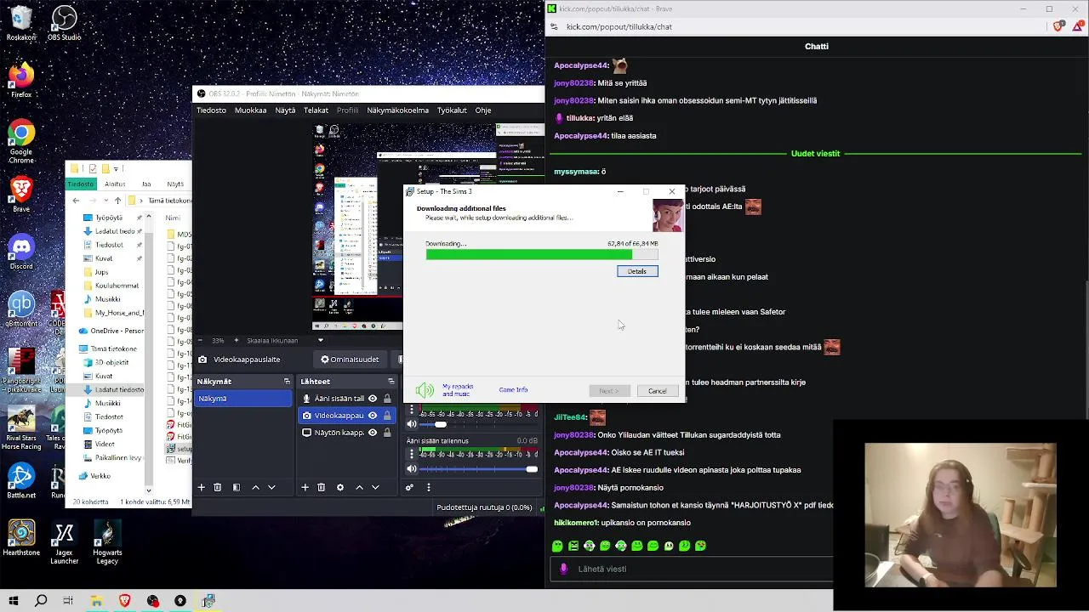Open Brave Shields icon in address bar
Image resolution: width=1089 pixels, height=612 pixels.
(1058, 26)
